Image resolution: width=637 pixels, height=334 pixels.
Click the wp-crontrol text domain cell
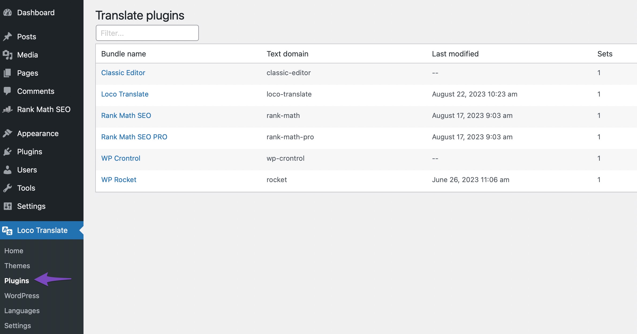tap(286, 158)
